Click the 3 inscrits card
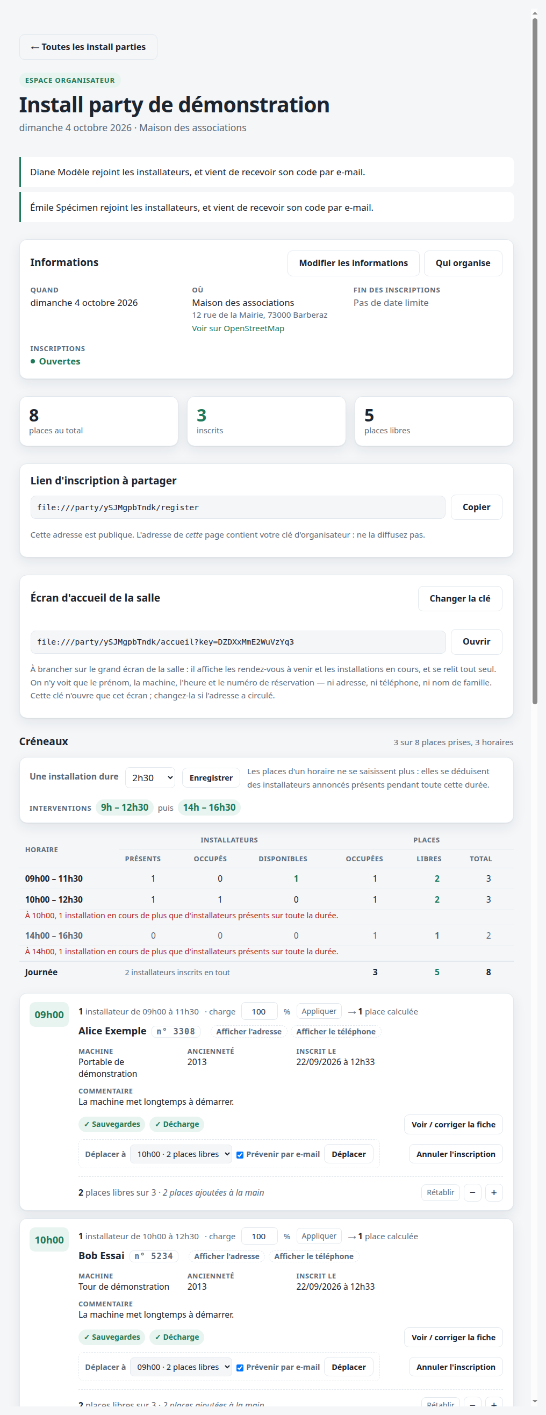Viewport: 546px width, 1415px height. [x=267, y=421]
